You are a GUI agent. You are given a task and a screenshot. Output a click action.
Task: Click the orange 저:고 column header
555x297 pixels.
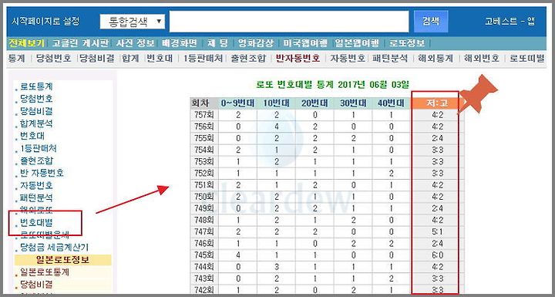(438, 103)
